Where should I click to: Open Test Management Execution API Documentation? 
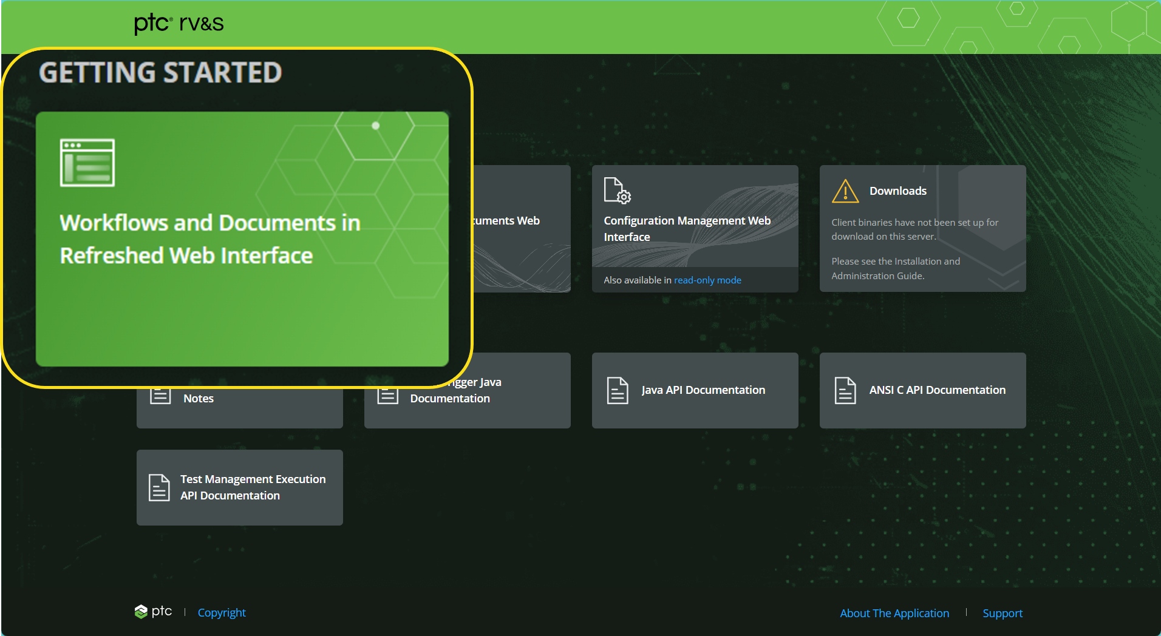click(x=239, y=487)
